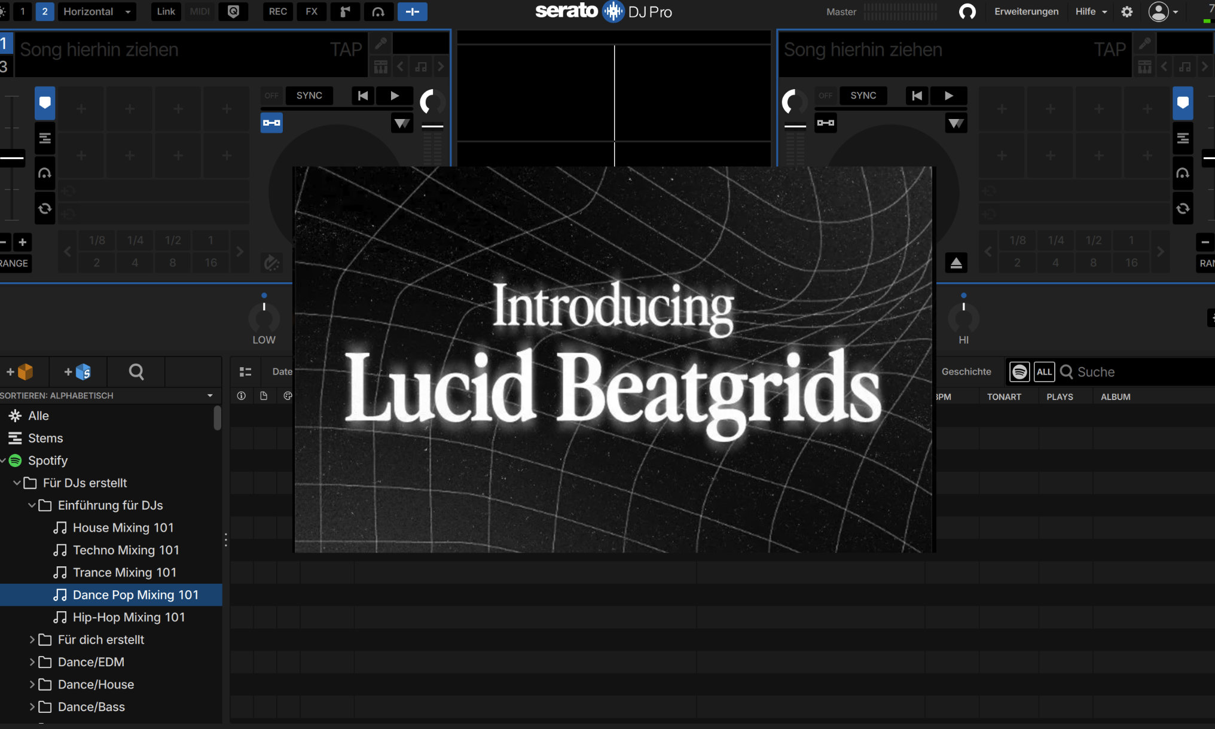Click the headphone icon next to Master

(x=967, y=11)
